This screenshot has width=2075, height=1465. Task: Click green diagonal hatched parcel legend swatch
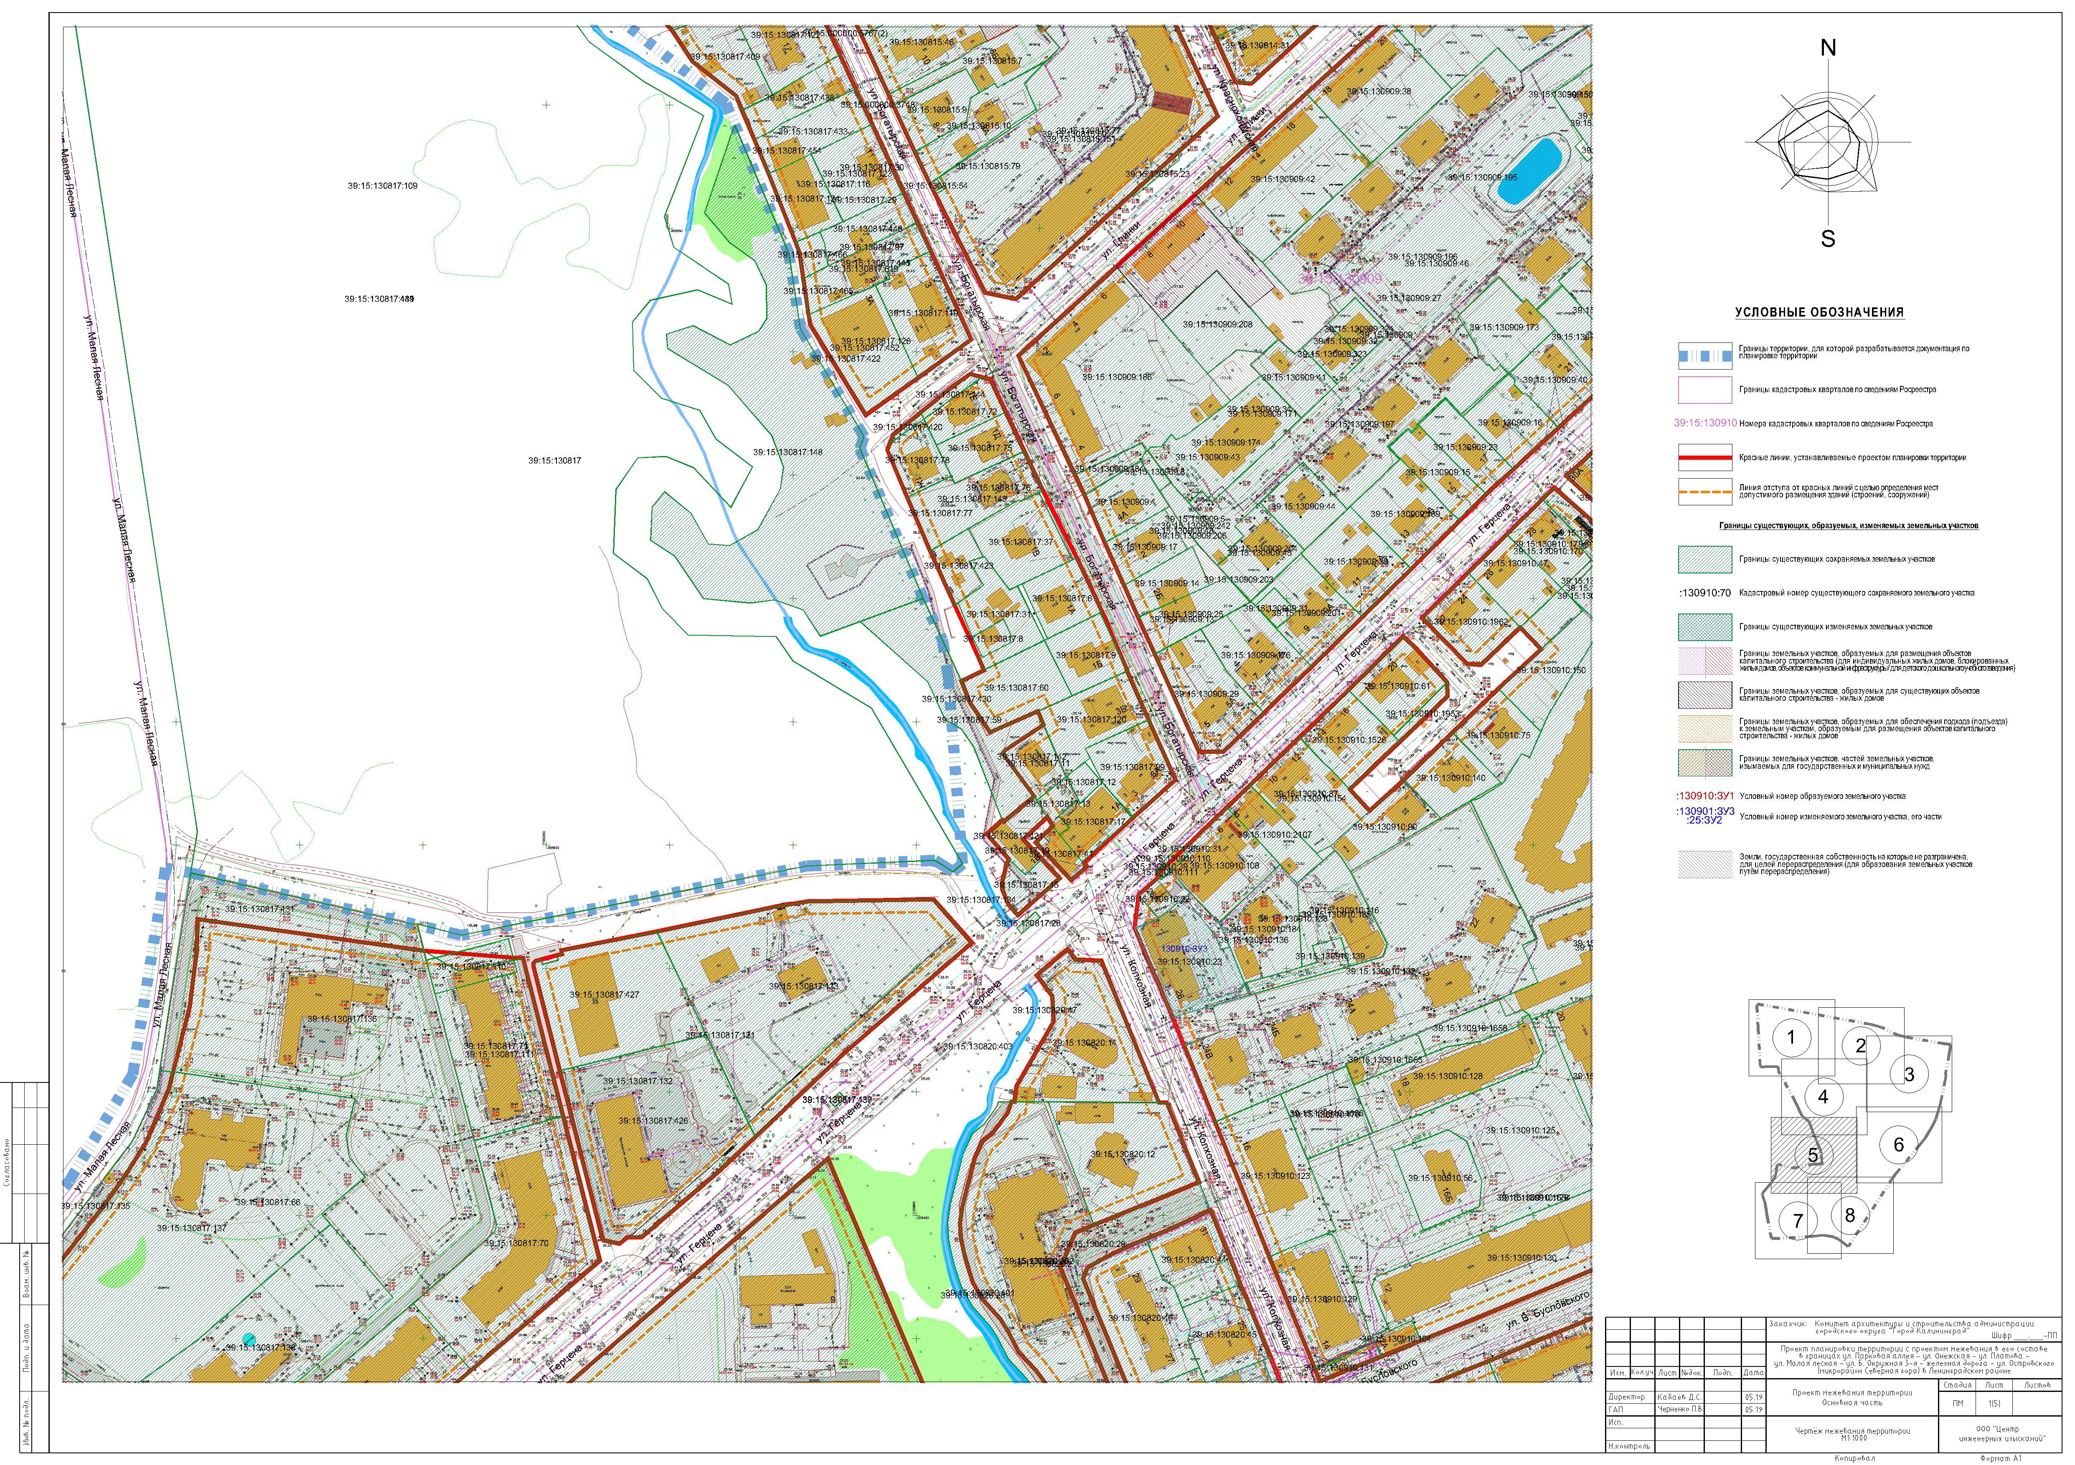(x=1704, y=560)
